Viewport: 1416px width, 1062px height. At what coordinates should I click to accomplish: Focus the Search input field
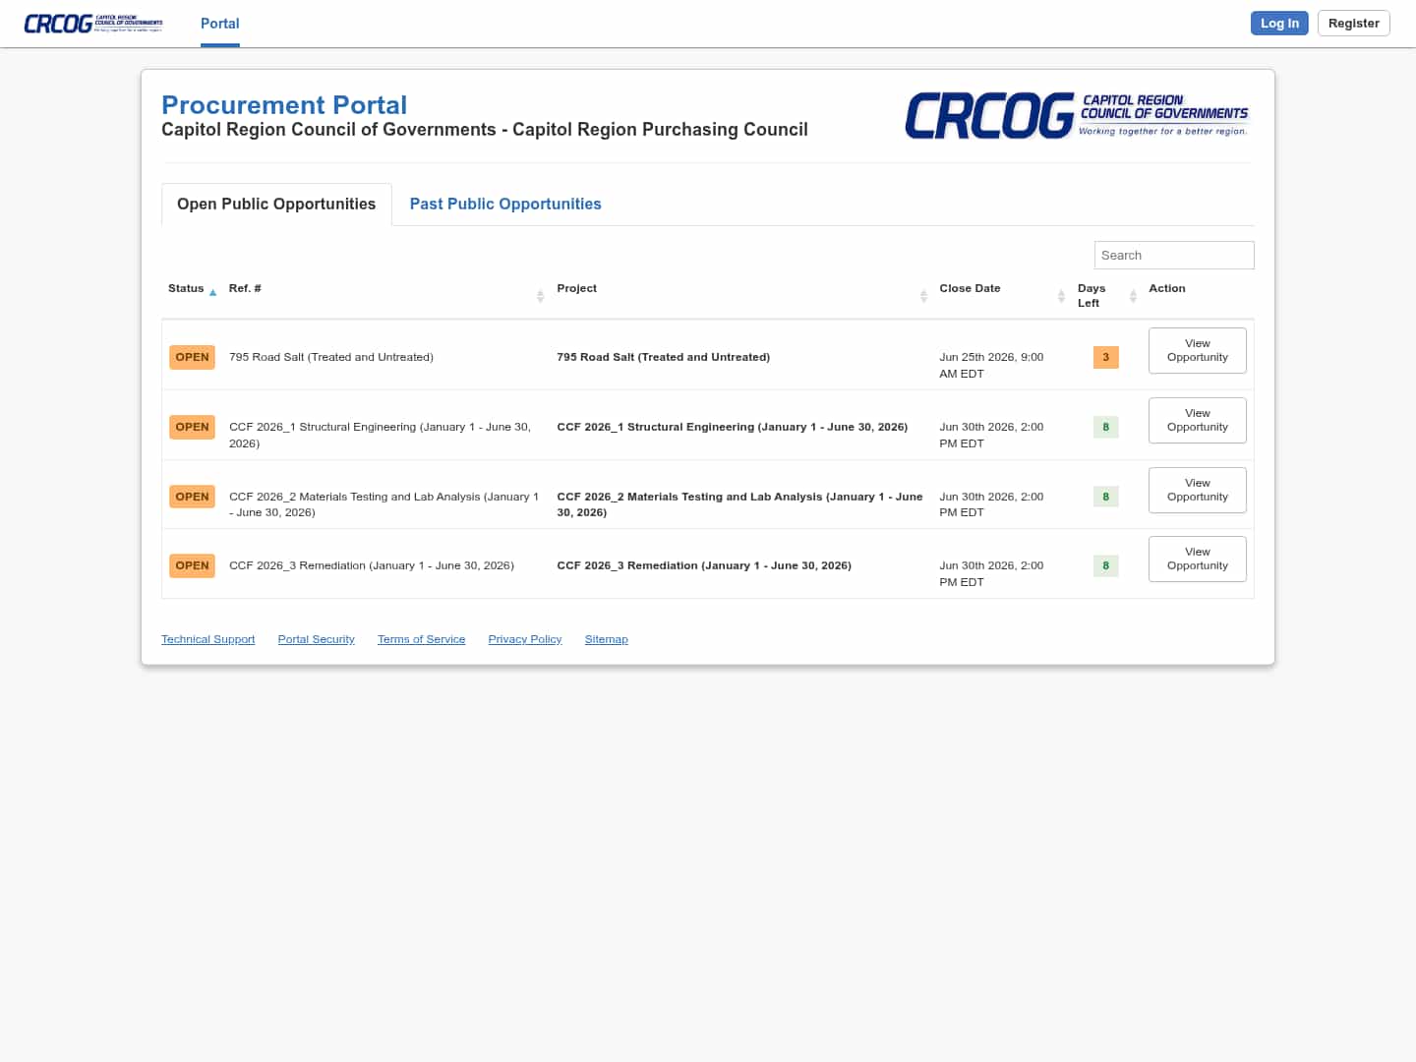1174,255
